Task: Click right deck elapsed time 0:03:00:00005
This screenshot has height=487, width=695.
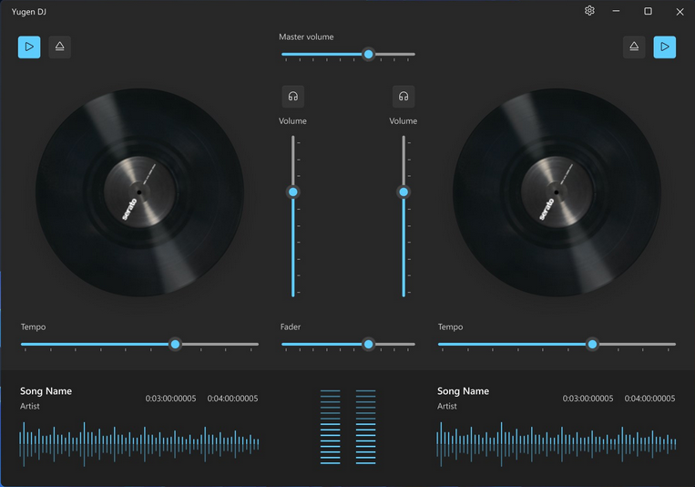Action: [x=588, y=399]
